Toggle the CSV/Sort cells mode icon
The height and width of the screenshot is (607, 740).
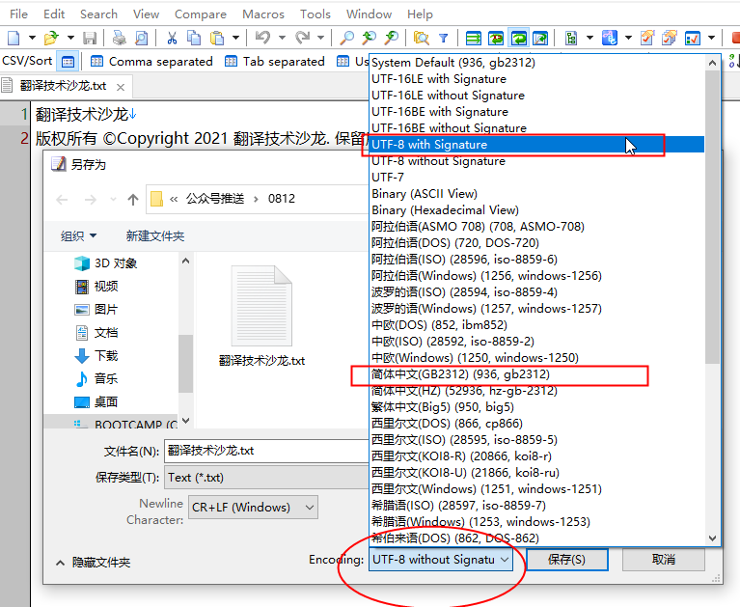point(68,62)
